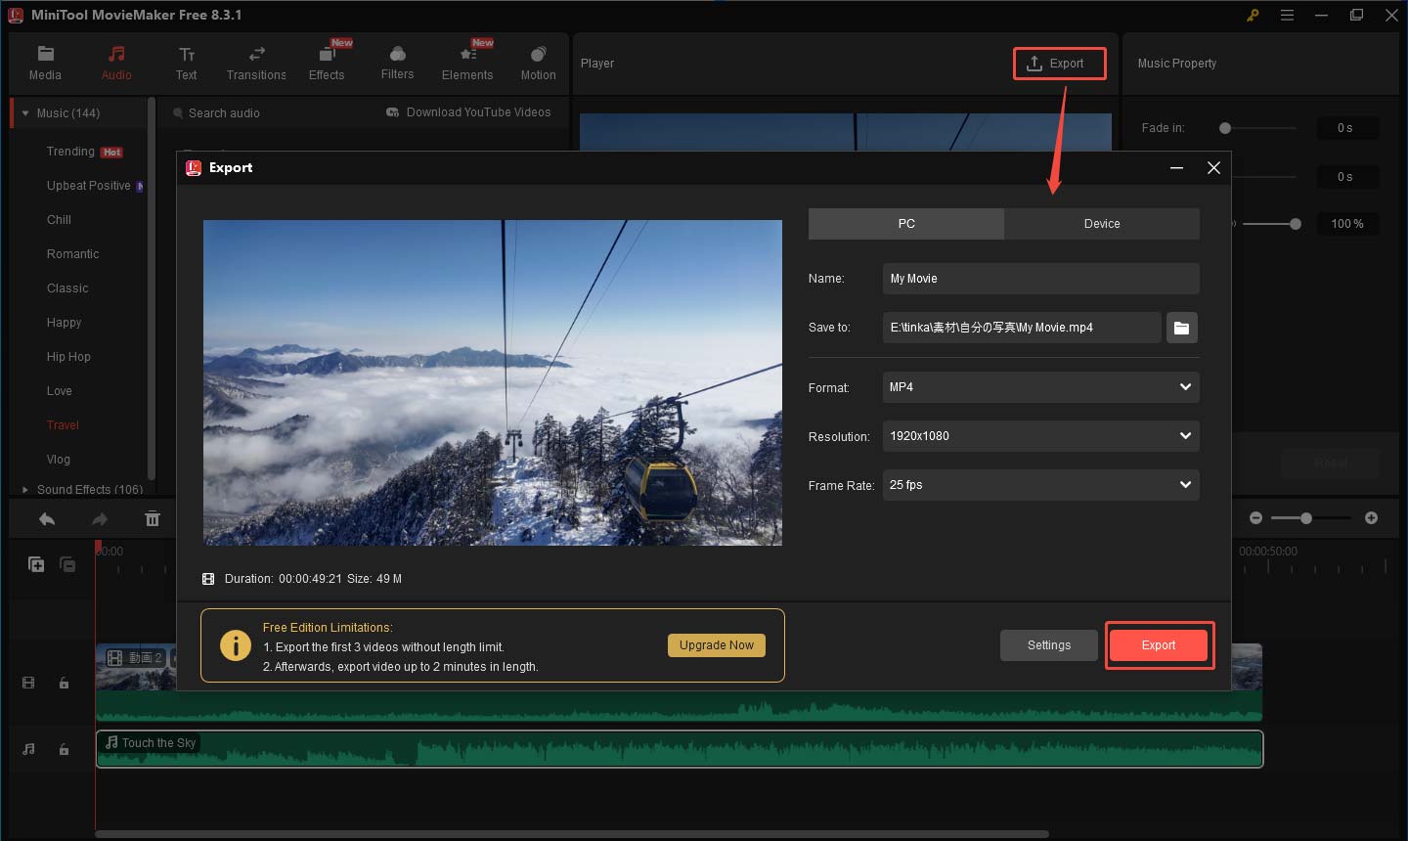Screen dimensions: 1408x841
Task: Select the Chill music category
Action: click(x=59, y=220)
